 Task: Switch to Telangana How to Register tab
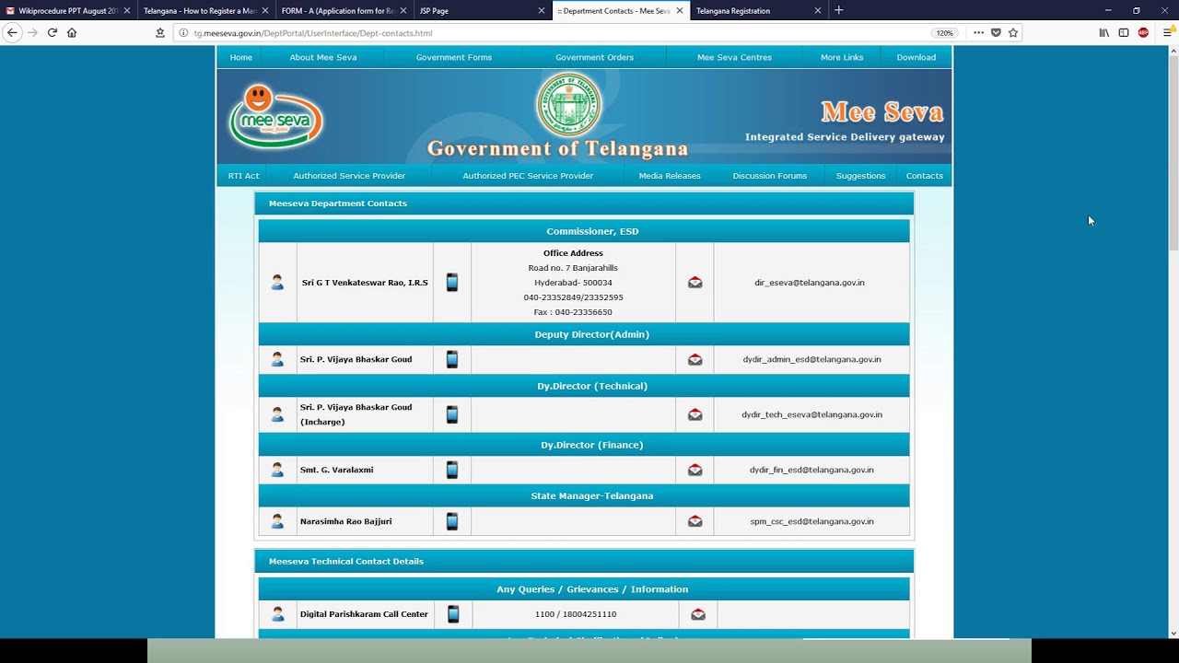[204, 11]
